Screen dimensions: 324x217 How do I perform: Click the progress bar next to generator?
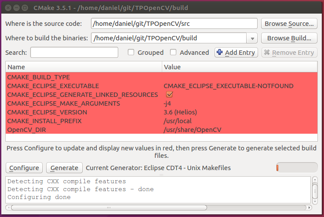[297, 168]
